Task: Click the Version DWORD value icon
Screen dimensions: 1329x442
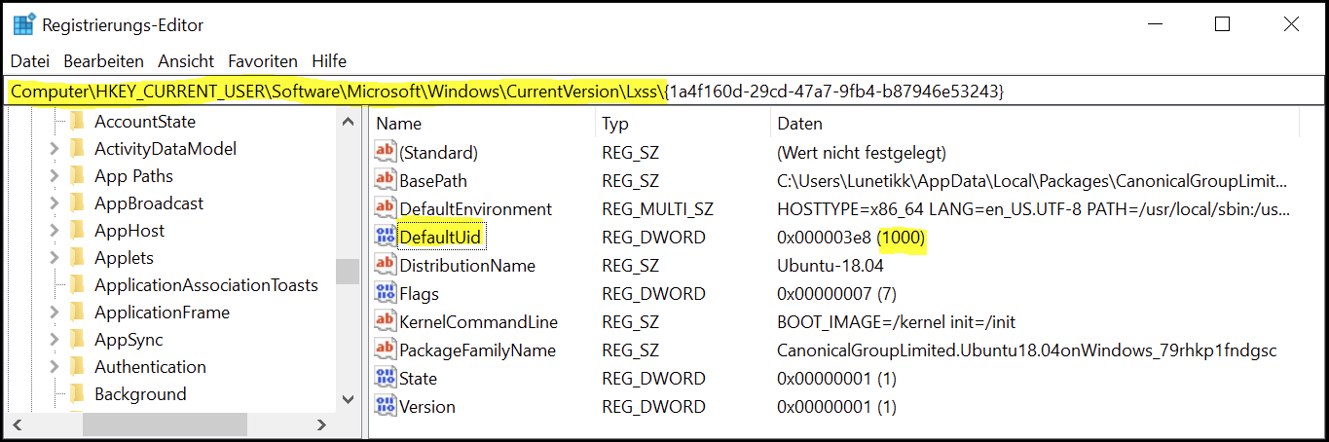Action: pos(386,406)
